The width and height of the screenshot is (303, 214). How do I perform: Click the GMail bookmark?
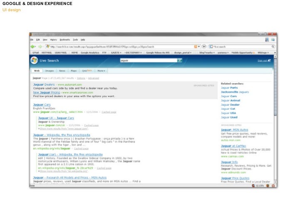pyautogui.click(x=35, y=52)
